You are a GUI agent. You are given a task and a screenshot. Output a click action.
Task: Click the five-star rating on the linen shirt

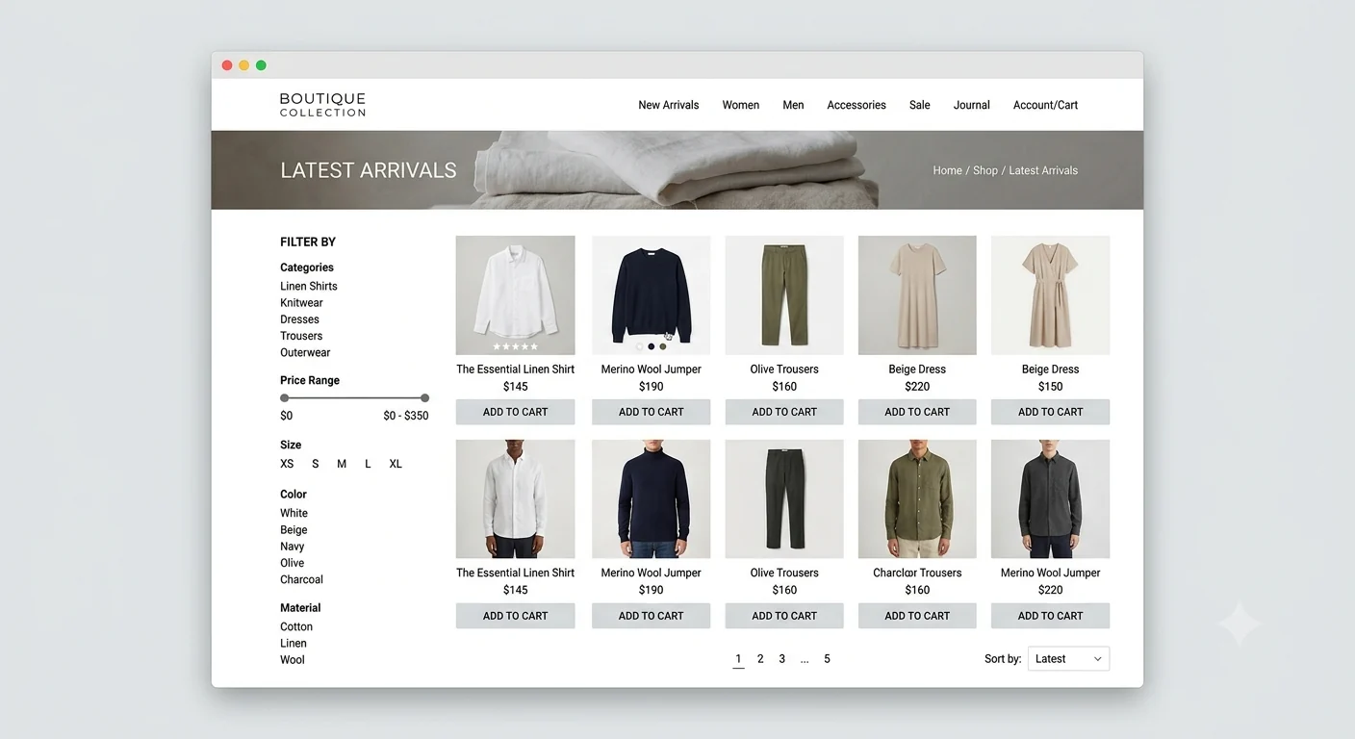click(515, 346)
